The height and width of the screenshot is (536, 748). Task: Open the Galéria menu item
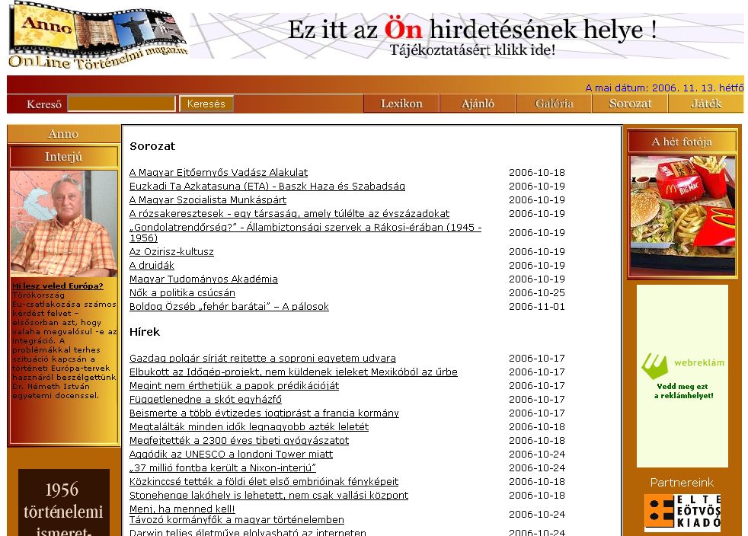point(554,104)
